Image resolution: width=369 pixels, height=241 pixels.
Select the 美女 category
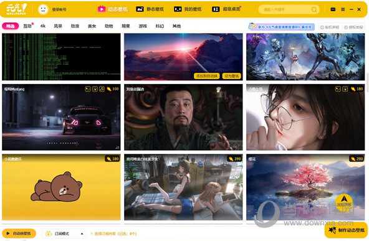pos(92,26)
